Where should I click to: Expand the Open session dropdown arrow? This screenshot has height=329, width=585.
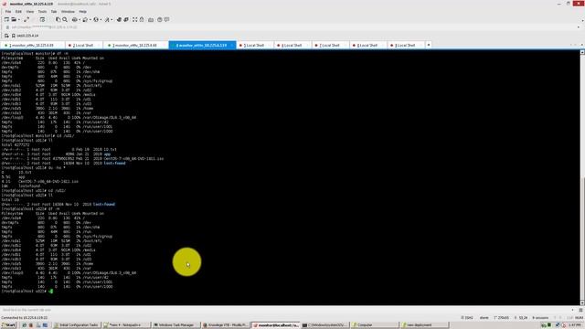click(x=19, y=19)
